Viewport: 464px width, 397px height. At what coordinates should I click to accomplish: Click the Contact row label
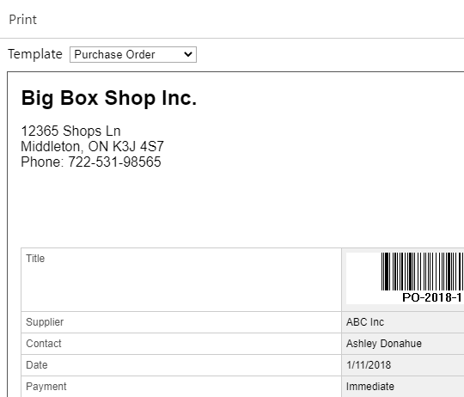click(44, 344)
